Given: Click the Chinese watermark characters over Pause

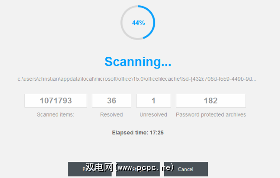Looking at the screenshot, I should coord(99,168).
